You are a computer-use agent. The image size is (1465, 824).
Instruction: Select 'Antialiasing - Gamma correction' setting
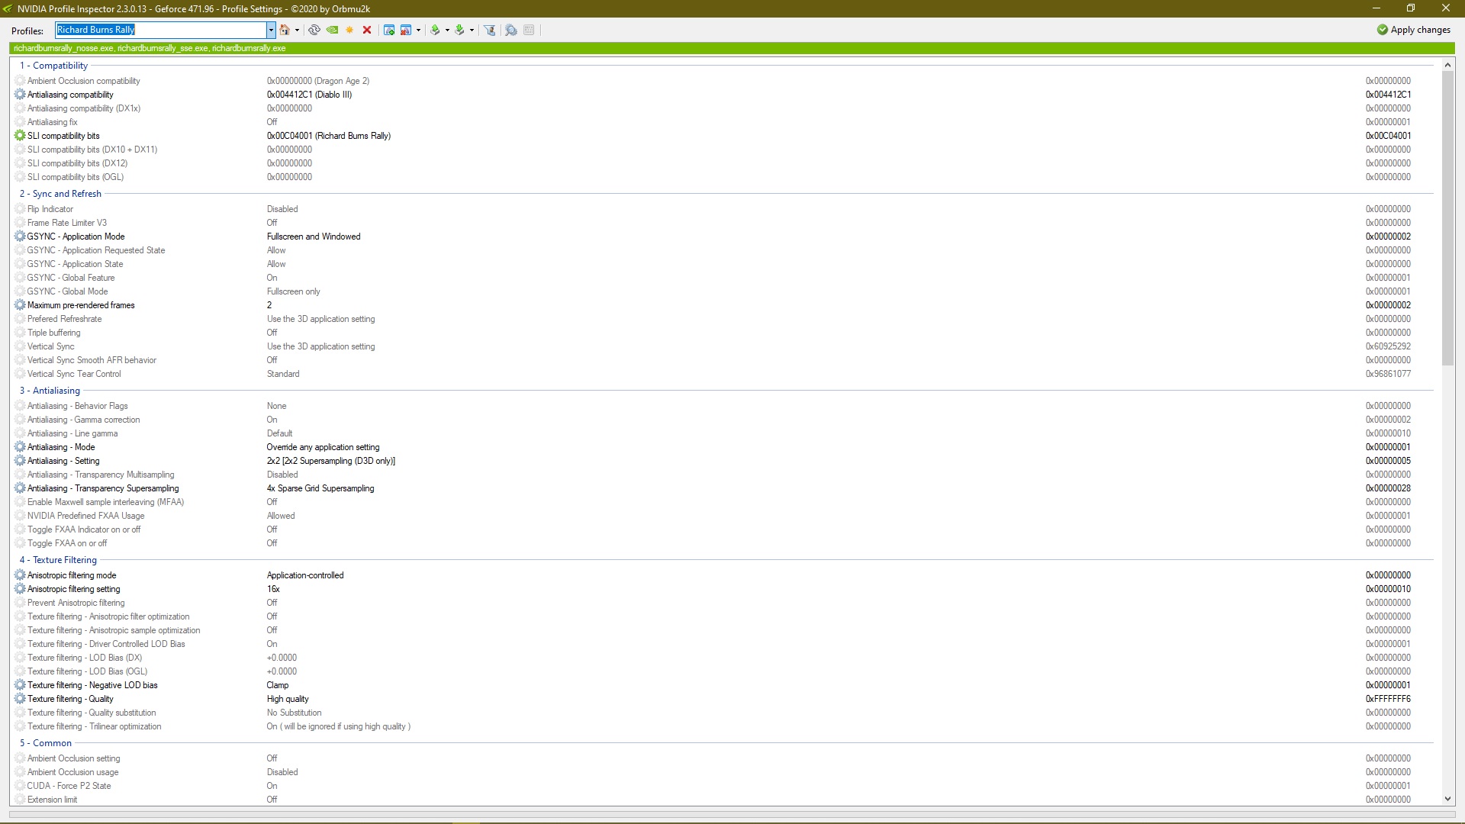pyautogui.click(x=84, y=420)
